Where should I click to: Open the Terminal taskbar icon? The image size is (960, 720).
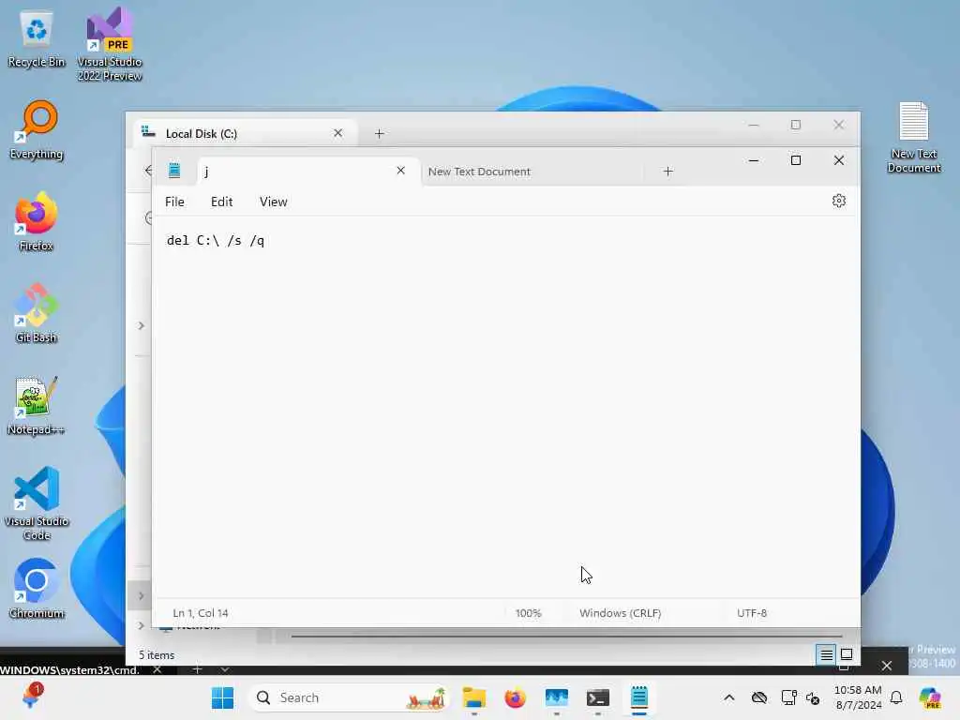[597, 697]
